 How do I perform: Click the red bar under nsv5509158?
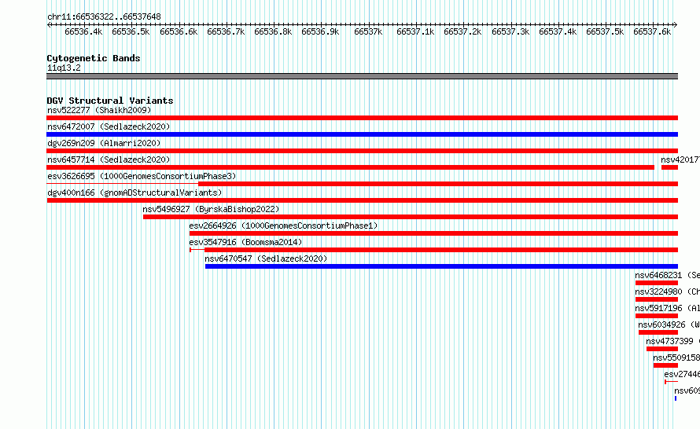(665, 365)
